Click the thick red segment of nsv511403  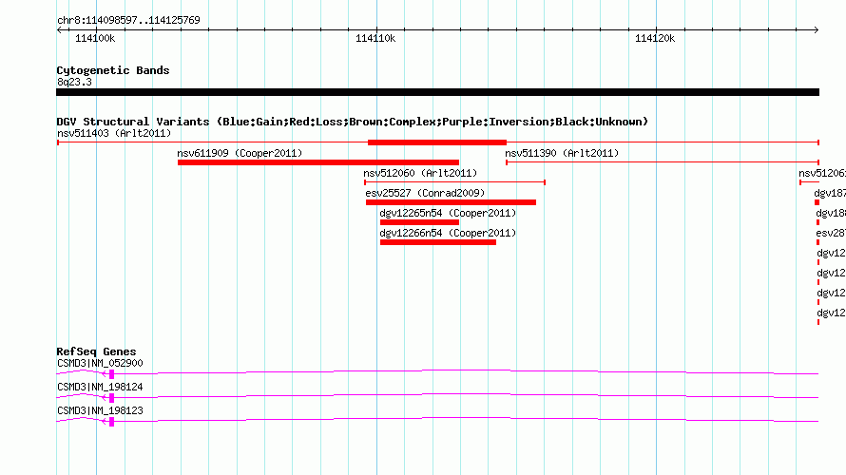coord(437,142)
